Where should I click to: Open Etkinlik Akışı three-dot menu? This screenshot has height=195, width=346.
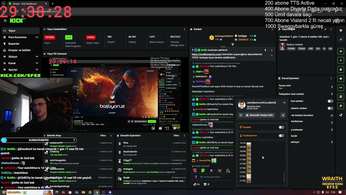[111, 135]
